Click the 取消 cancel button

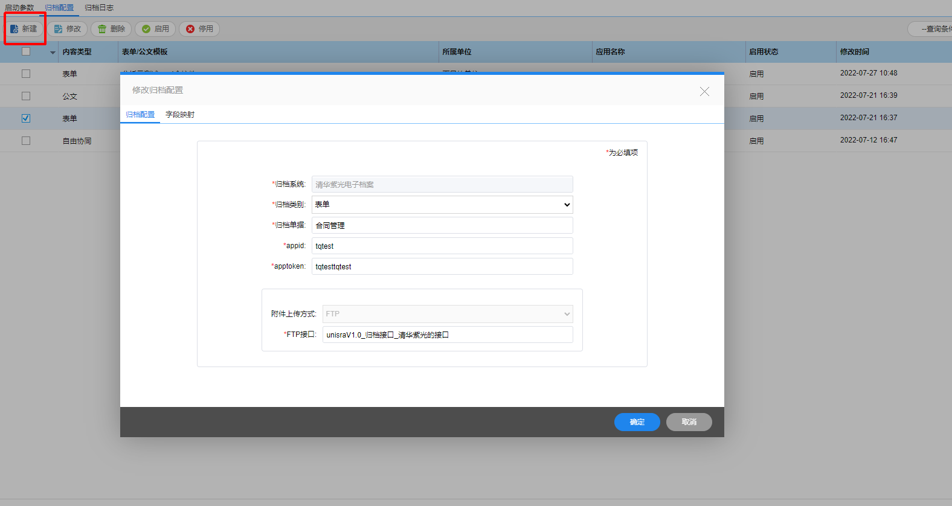689,422
